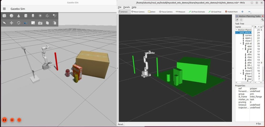Insert a box shape in Gazebo
This screenshot has width=265, height=127.
click(4, 16)
